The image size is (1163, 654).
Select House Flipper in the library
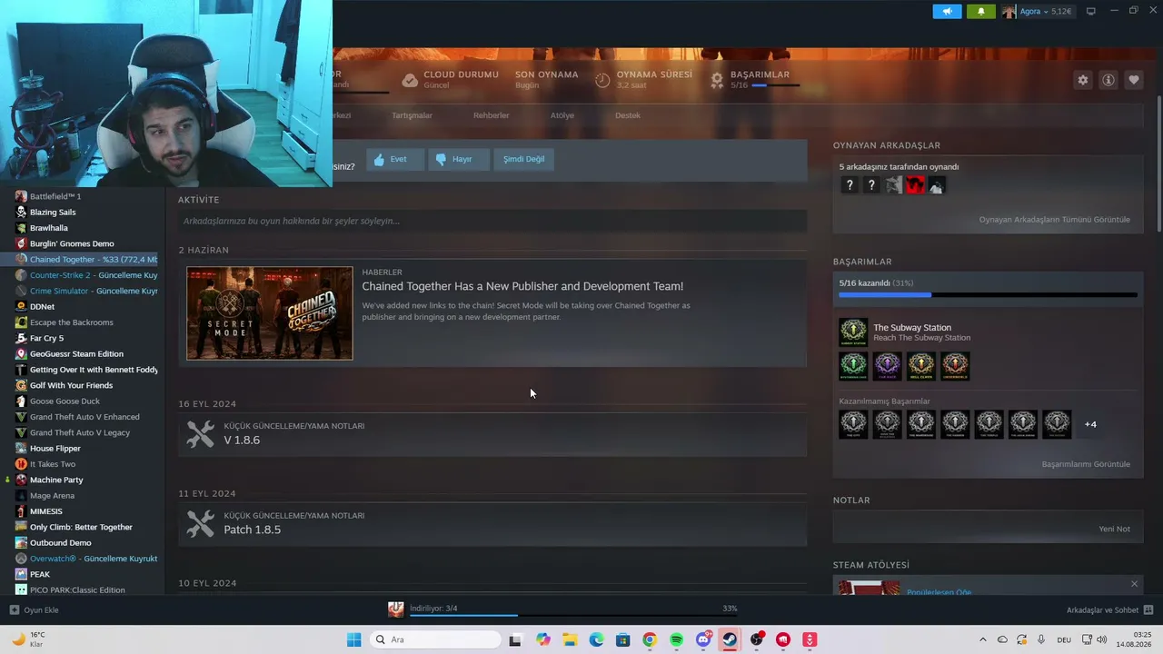click(x=82, y=449)
